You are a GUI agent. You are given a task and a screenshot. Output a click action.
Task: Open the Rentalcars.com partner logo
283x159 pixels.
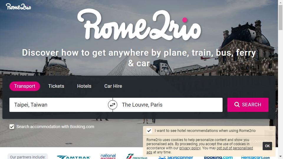click(x=256, y=157)
